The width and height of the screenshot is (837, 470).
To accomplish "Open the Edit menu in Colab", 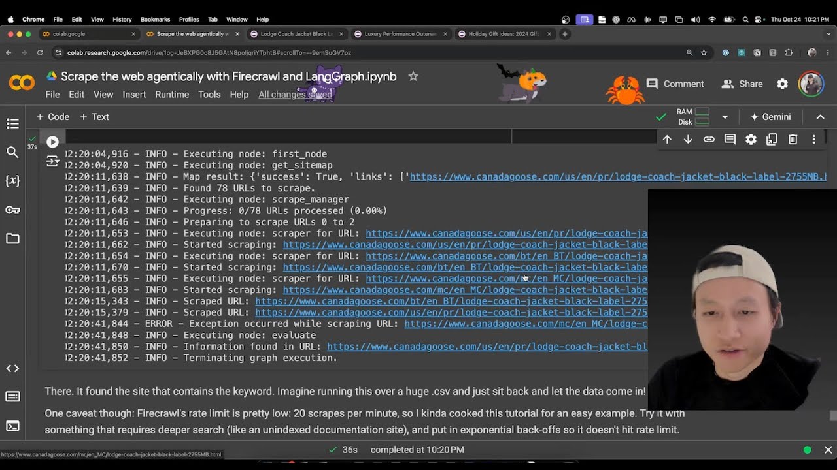I will pos(77,95).
